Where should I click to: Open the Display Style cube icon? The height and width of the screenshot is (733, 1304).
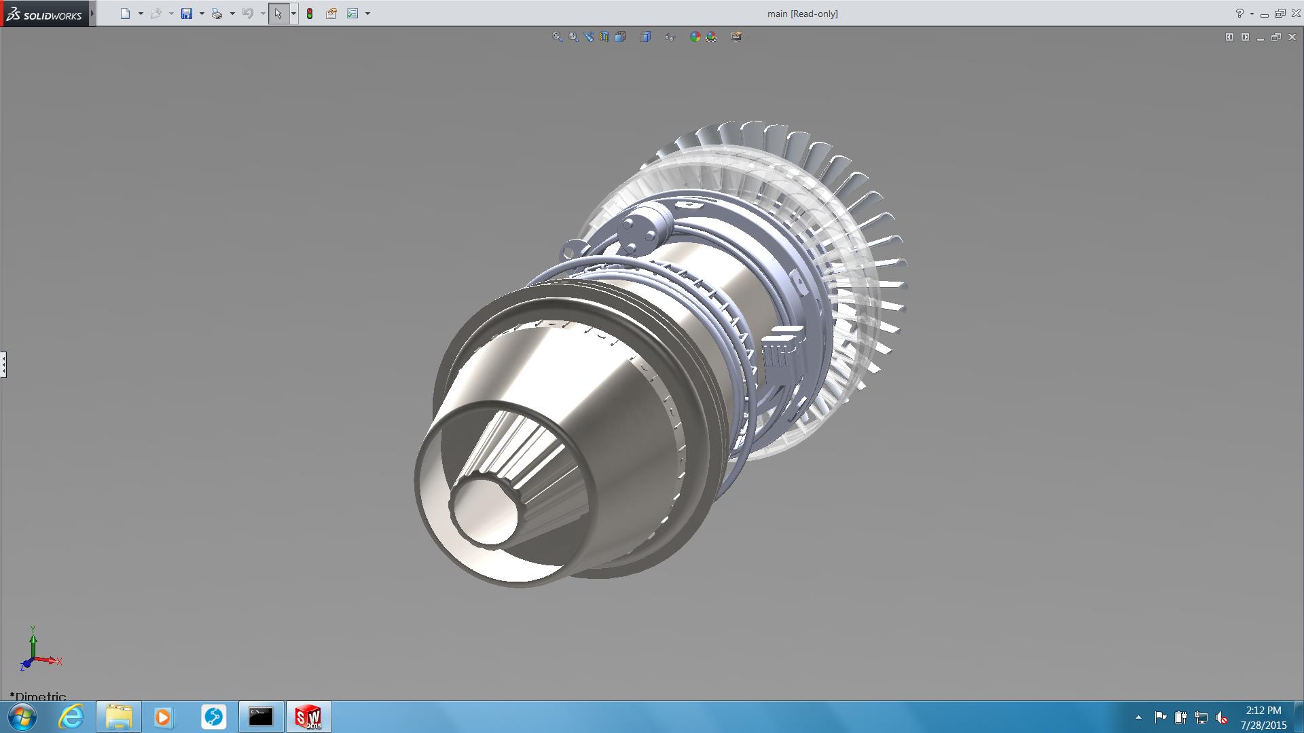(x=645, y=37)
